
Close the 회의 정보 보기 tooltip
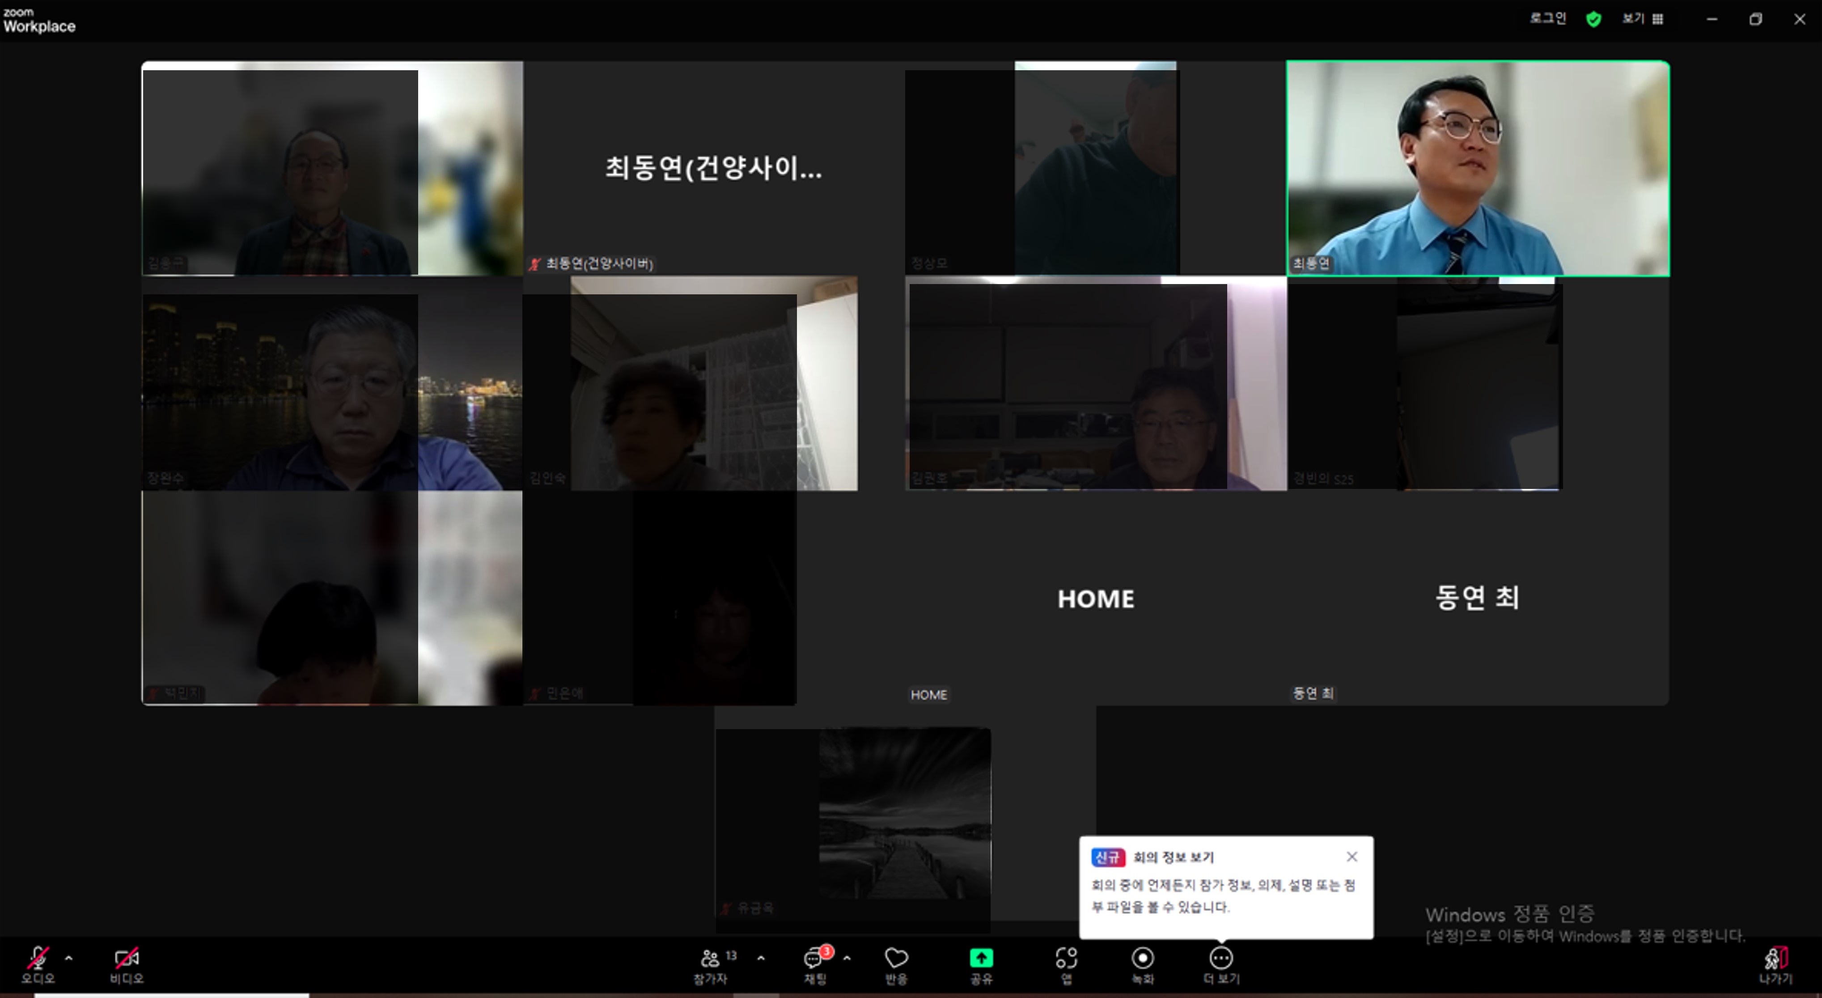click(1352, 857)
